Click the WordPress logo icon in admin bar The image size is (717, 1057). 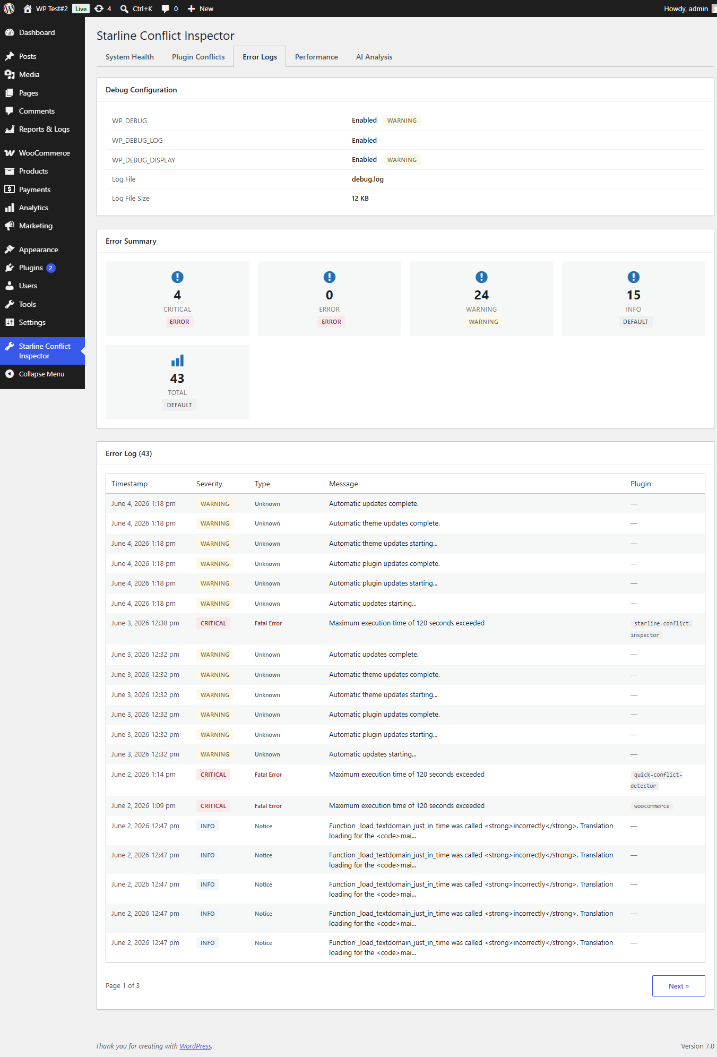pos(9,8)
